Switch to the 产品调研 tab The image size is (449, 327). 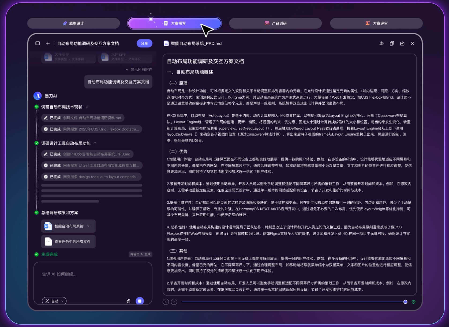click(275, 23)
